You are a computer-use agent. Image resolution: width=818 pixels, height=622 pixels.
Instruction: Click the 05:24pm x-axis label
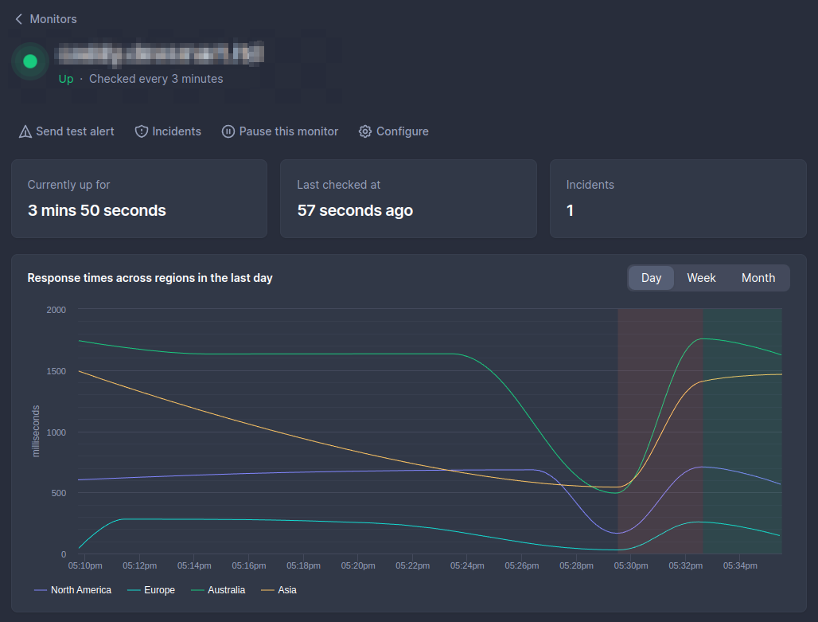coord(467,565)
